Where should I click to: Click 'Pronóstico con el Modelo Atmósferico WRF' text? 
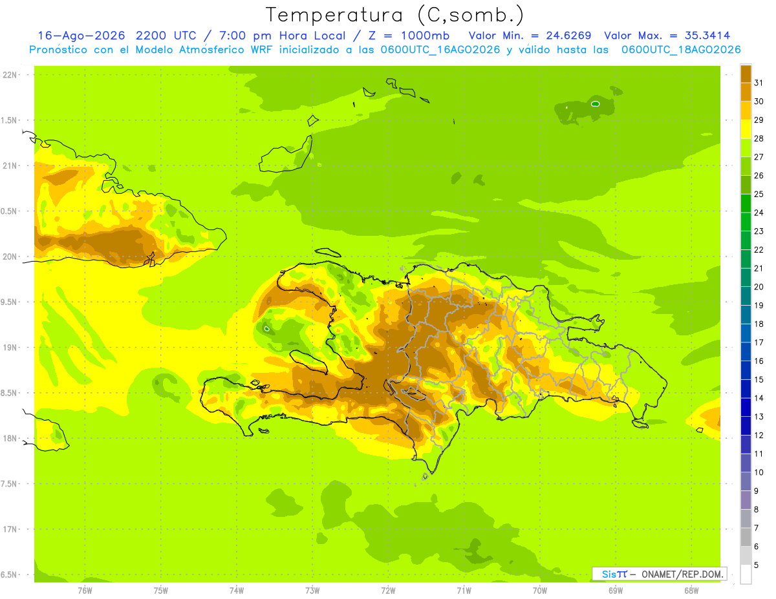point(152,50)
